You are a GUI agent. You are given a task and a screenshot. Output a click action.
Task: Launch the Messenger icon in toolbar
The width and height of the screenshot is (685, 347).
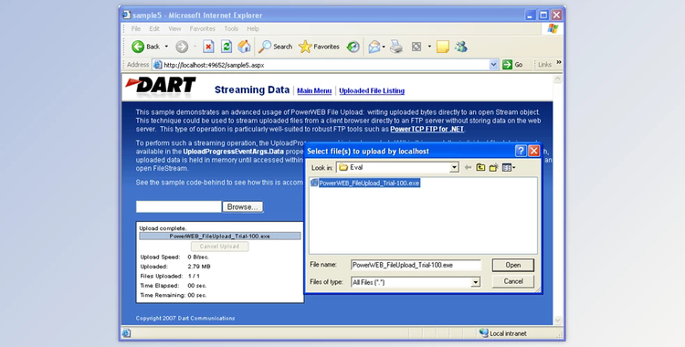pyautogui.click(x=461, y=47)
